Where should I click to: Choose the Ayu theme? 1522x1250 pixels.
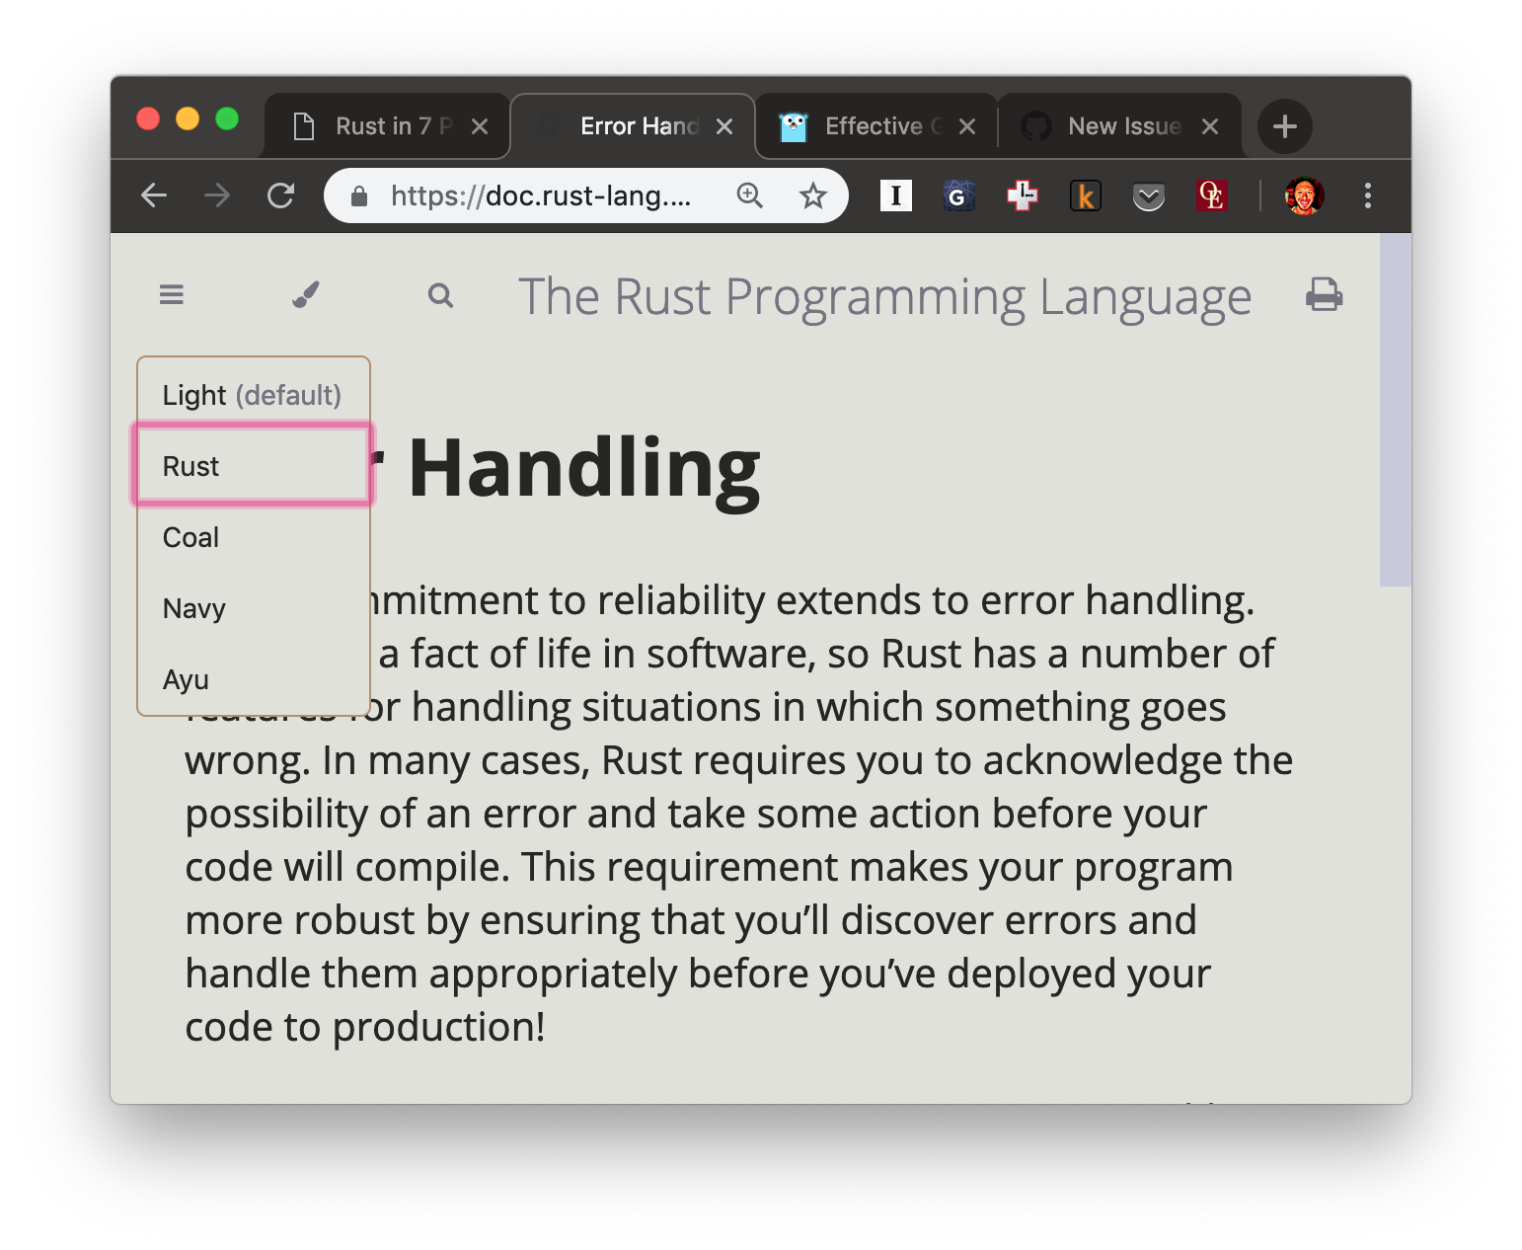pos(186,678)
